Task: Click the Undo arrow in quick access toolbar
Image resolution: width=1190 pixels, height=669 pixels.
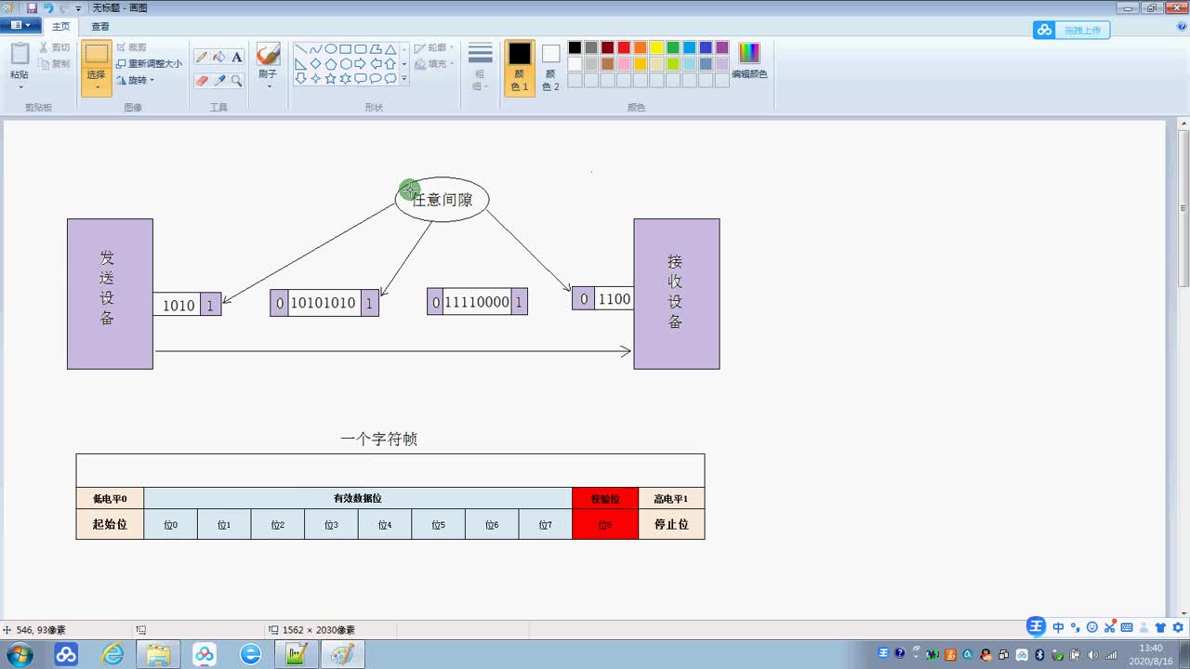Action: point(47,7)
